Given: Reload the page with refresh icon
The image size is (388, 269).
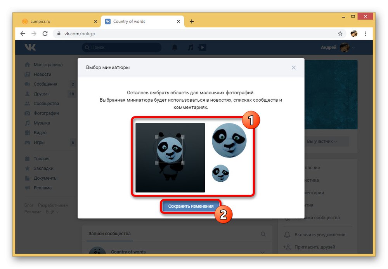Looking at the screenshot, I should click(x=45, y=34).
